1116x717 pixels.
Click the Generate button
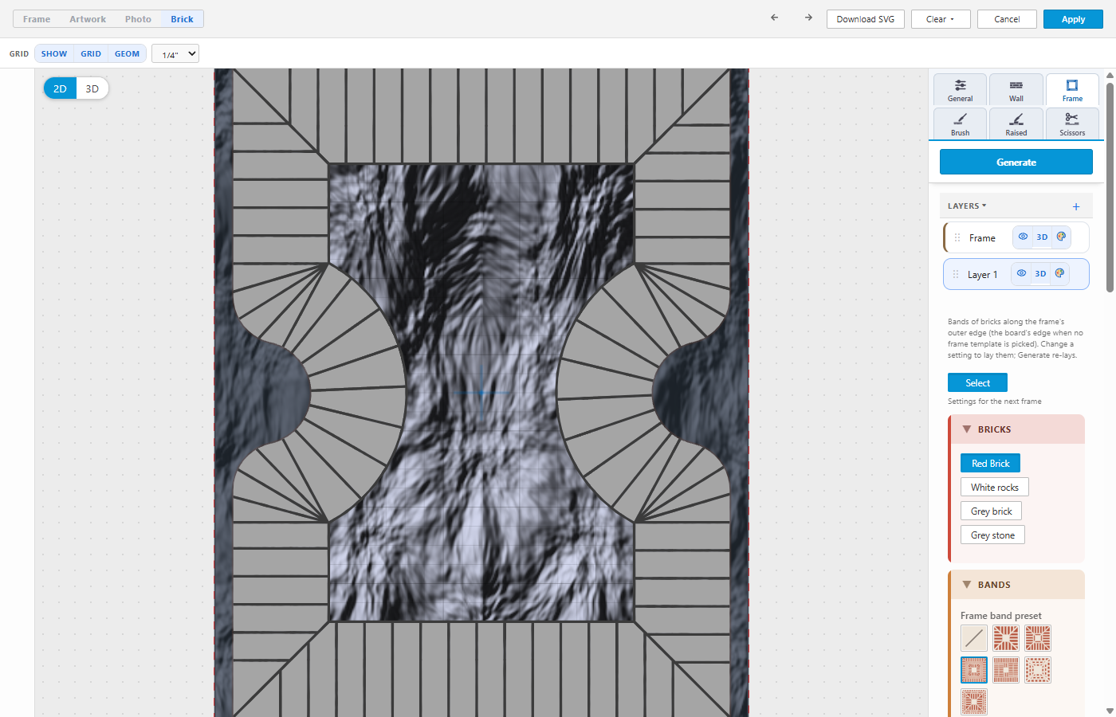click(x=1016, y=162)
